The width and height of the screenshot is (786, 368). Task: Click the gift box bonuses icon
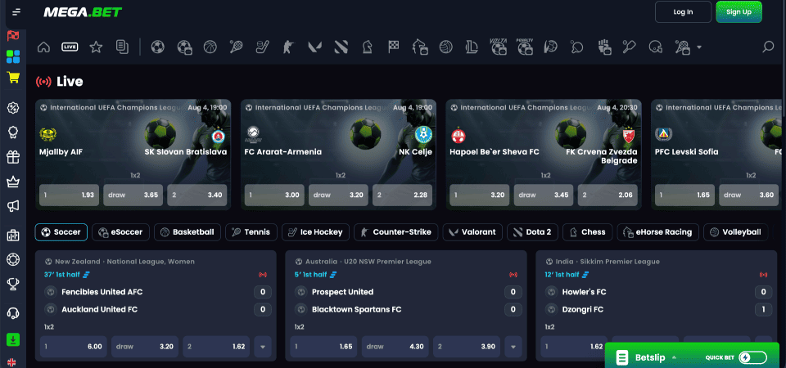(13, 157)
